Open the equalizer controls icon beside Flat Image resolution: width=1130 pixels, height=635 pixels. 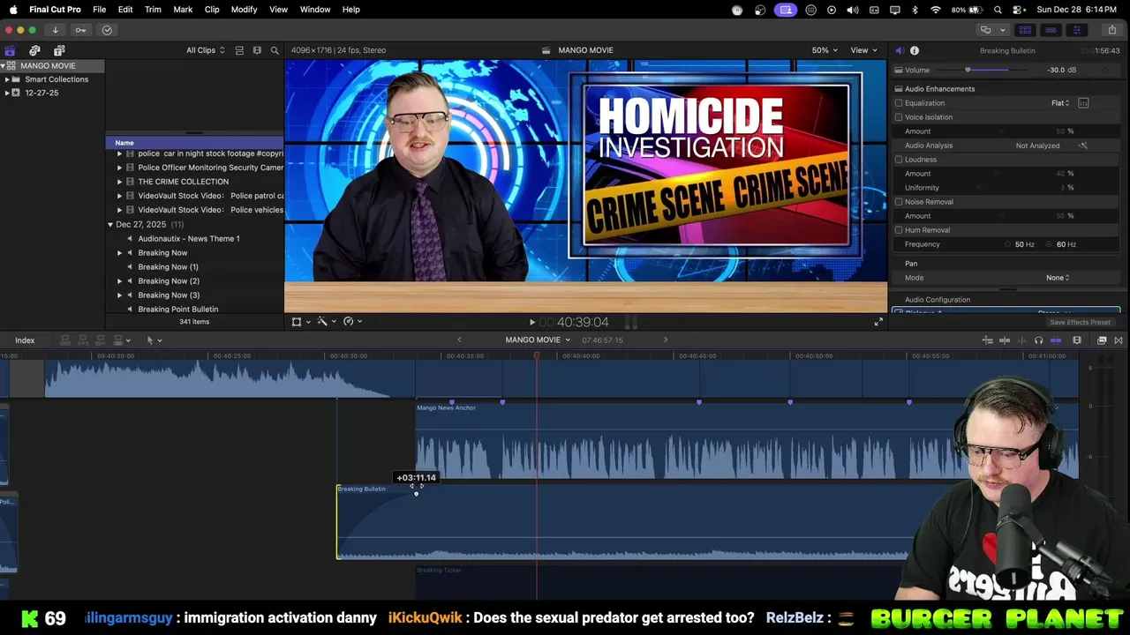(x=1083, y=103)
